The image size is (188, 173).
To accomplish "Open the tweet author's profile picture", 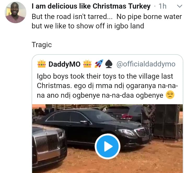I will [15, 12].
